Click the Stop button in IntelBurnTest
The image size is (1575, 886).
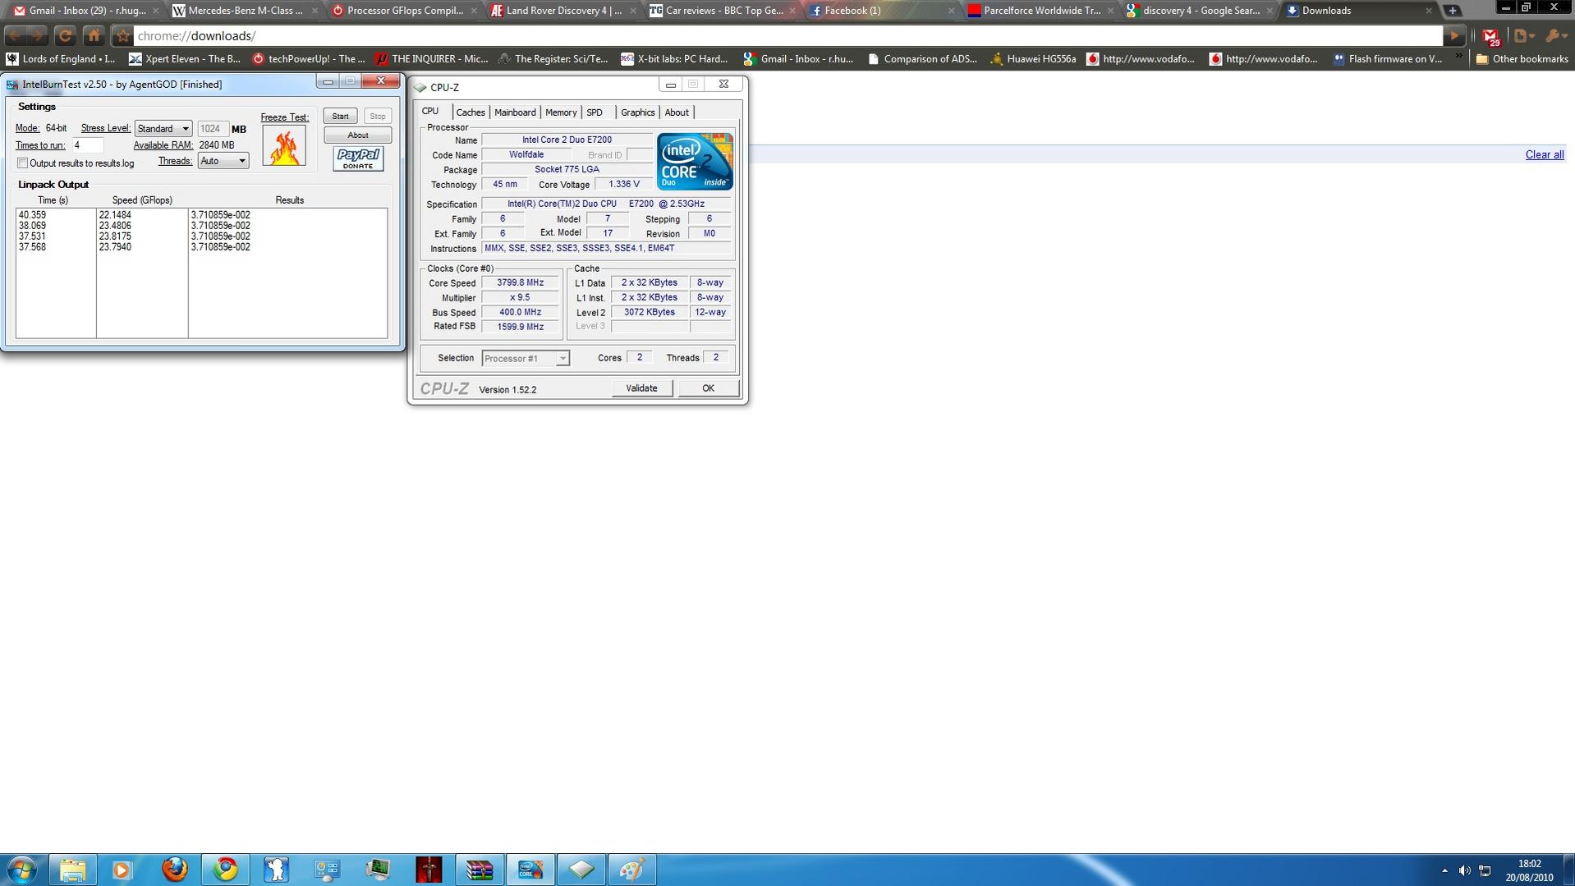pos(378,116)
